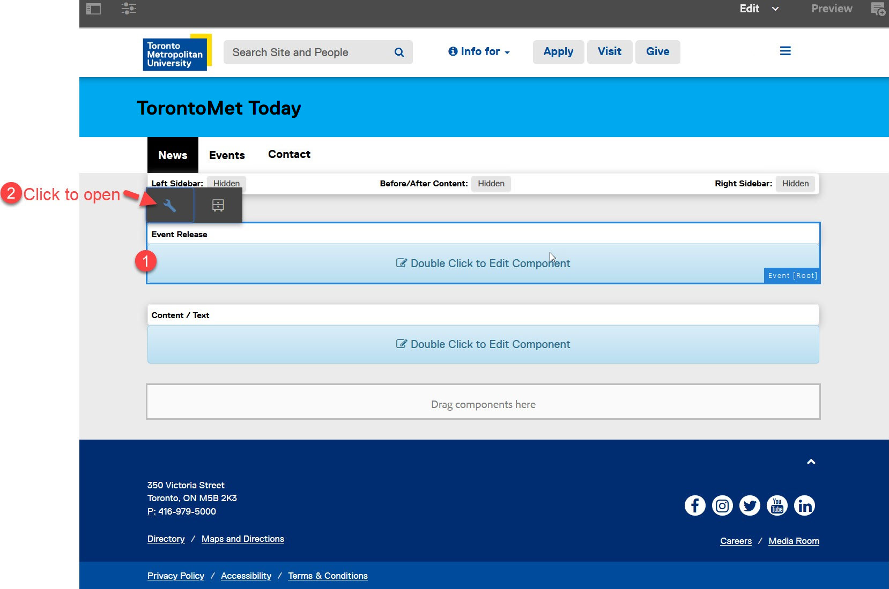This screenshot has width=889, height=589.
Task: Click the Instagram icon in footer
Action: (722, 505)
